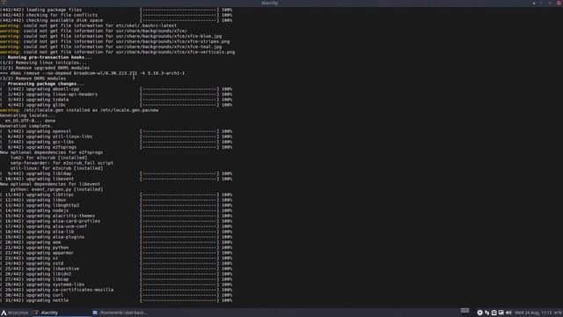This screenshot has height=317, width=563.
Task: Open the clipboard manager tray icon
Action: [x=494, y=313]
